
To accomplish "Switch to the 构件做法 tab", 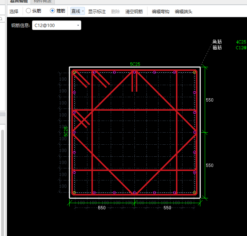I will point(43,1).
